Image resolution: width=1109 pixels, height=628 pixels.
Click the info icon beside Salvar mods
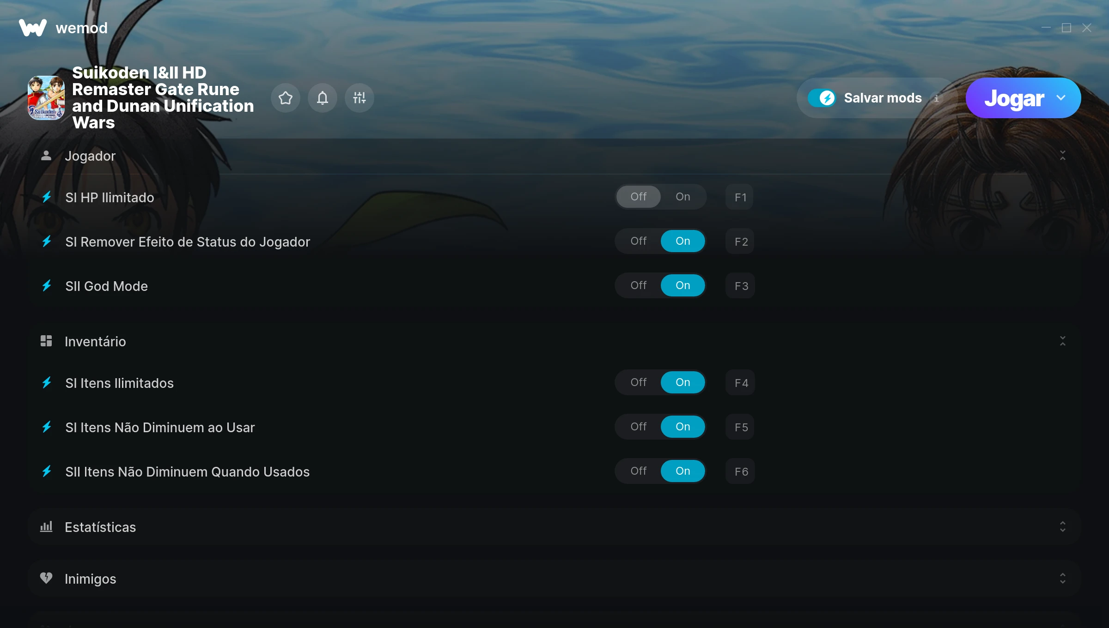(x=937, y=98)
